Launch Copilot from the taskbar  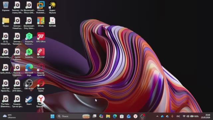(x=101, y=116)
